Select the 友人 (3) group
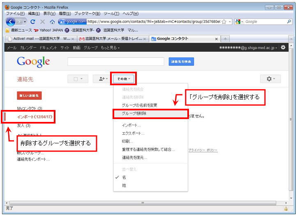Viewport: 297px width, 215px height. [24, 126]
